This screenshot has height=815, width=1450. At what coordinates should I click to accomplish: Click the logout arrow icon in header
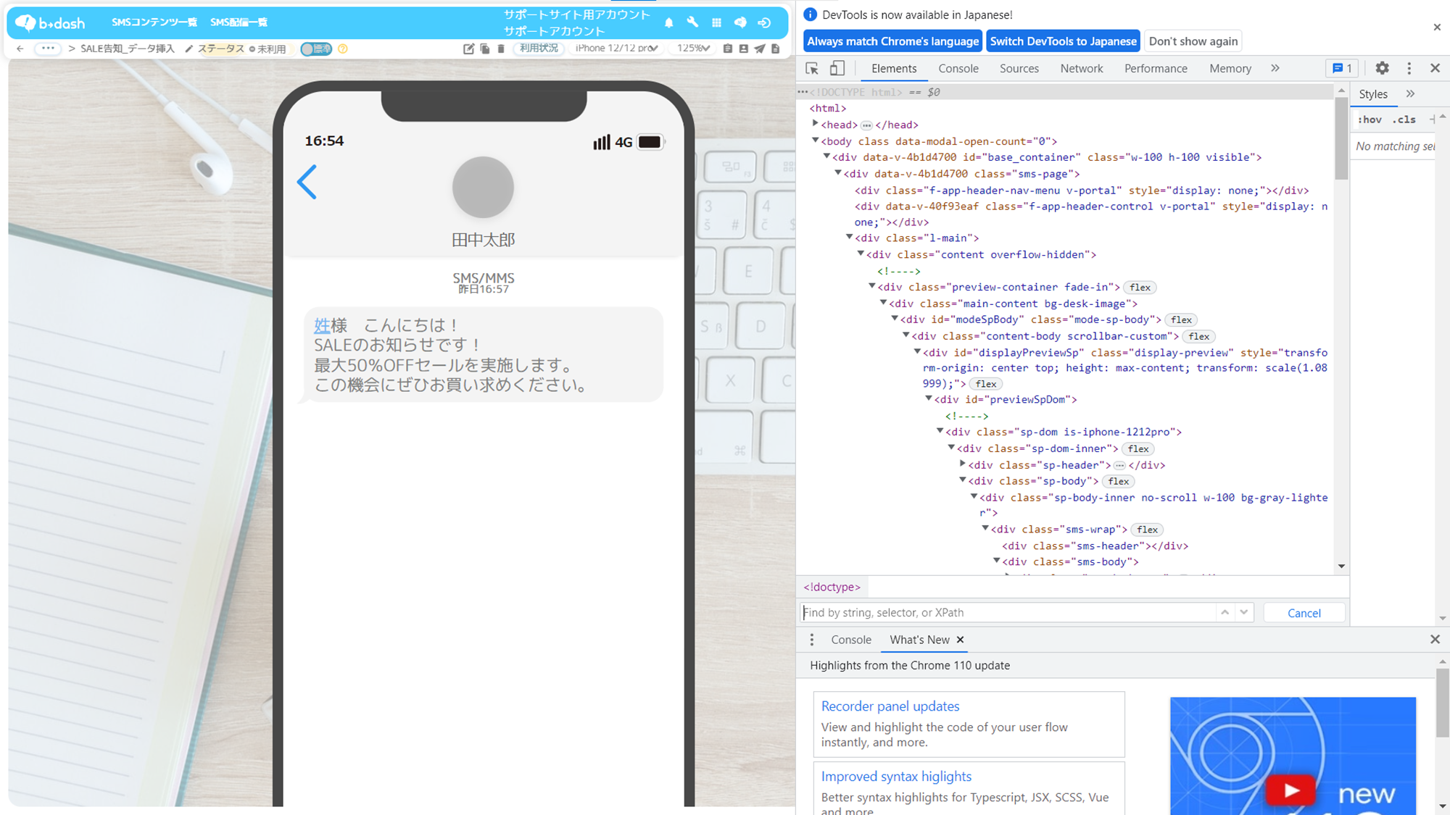click(x=764, y=23)
